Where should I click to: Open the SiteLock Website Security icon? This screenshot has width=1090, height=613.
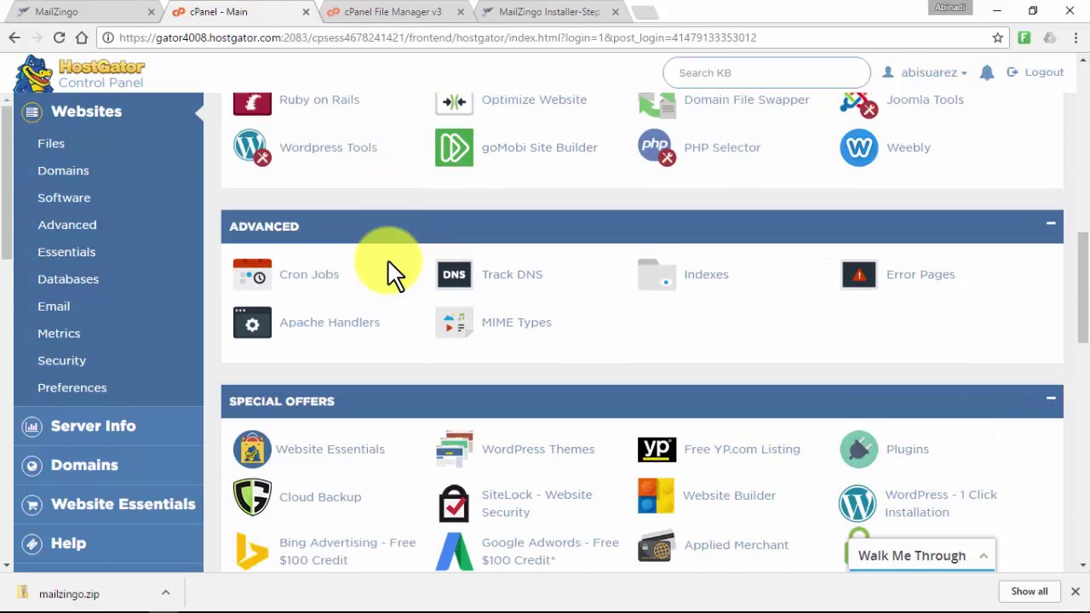click(454, 503)
